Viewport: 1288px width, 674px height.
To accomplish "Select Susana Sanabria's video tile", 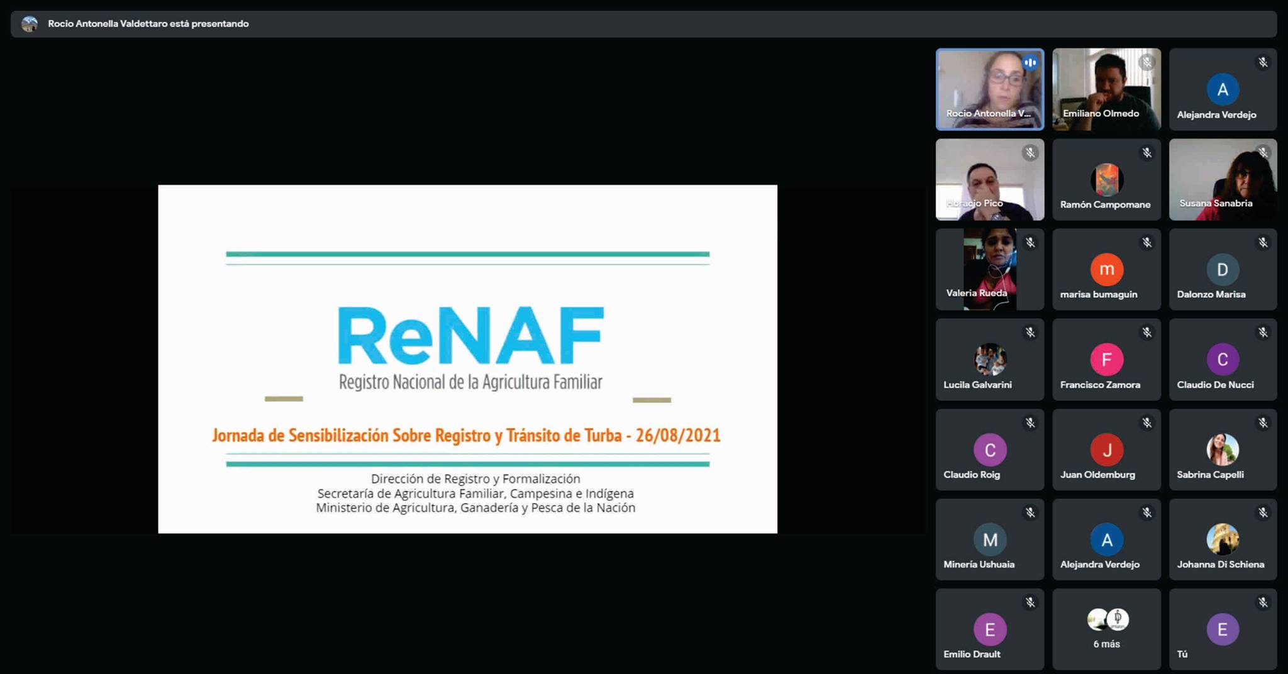I will [x=1223, y=180].
